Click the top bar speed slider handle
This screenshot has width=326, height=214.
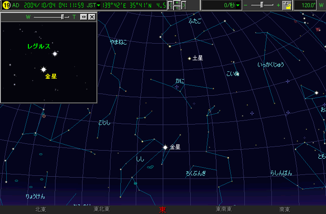[x=262, y=5]
